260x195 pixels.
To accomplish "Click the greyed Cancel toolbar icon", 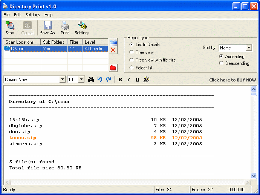I will click(27, 28).
